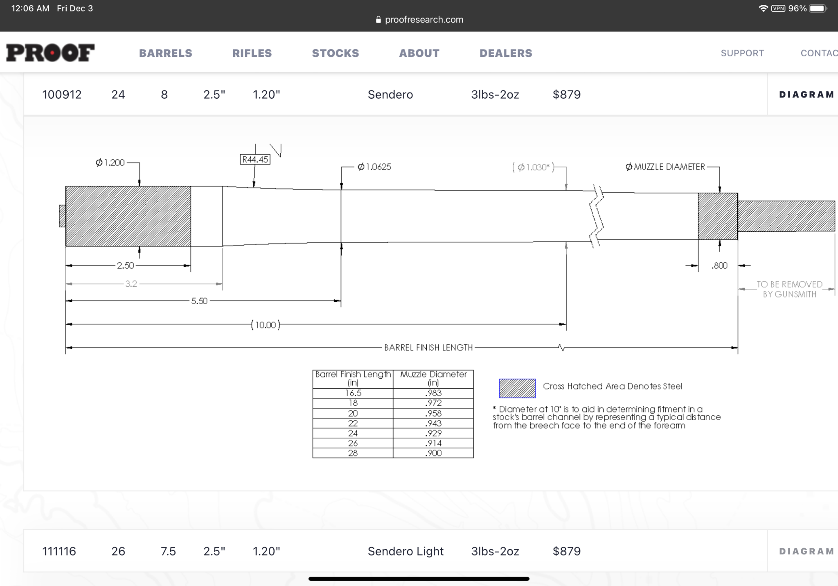838x586 pixels.
Task: Click the 16.5 barrel length table cell
Action: (353, 393)
